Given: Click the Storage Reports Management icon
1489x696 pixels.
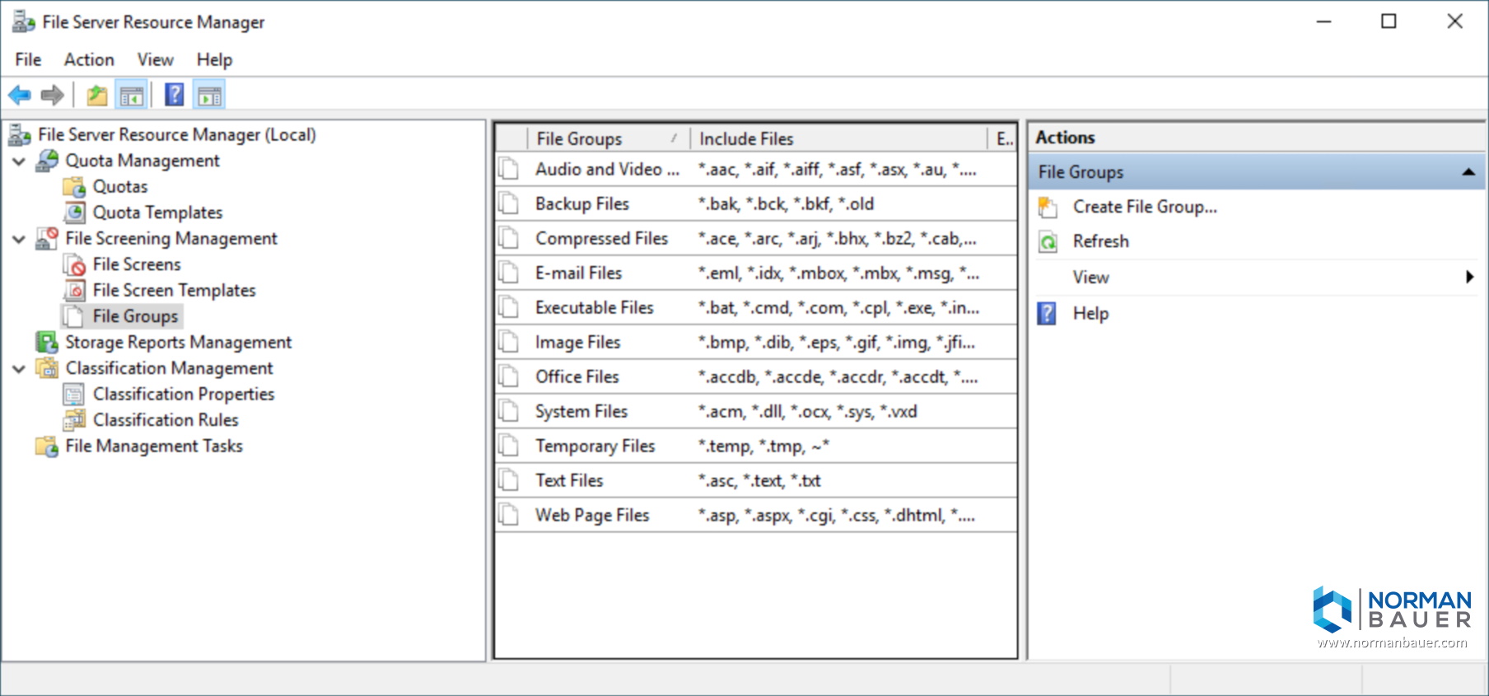Looking at the screenshot, I should point(47,342).
